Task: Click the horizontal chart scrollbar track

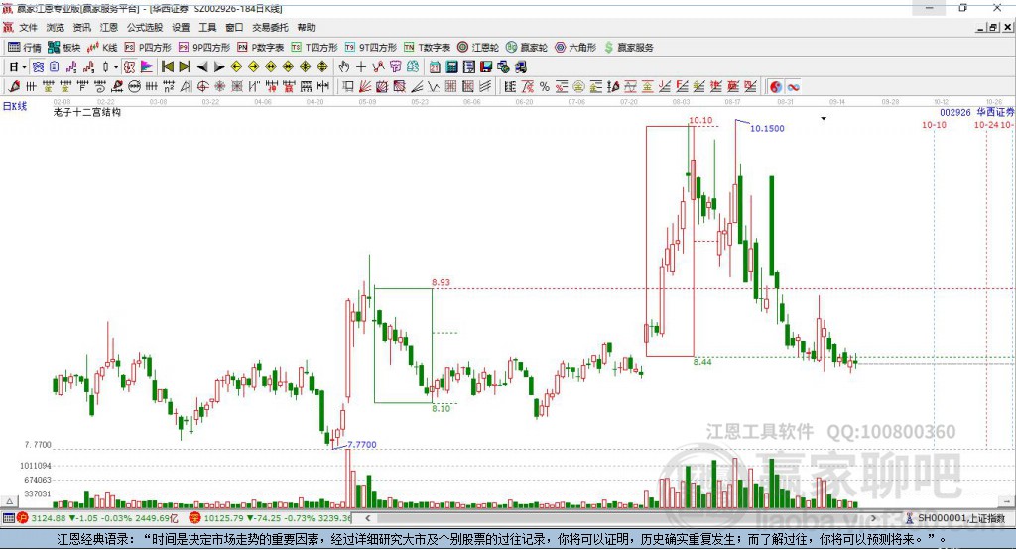Action: [x=622, y=518]
